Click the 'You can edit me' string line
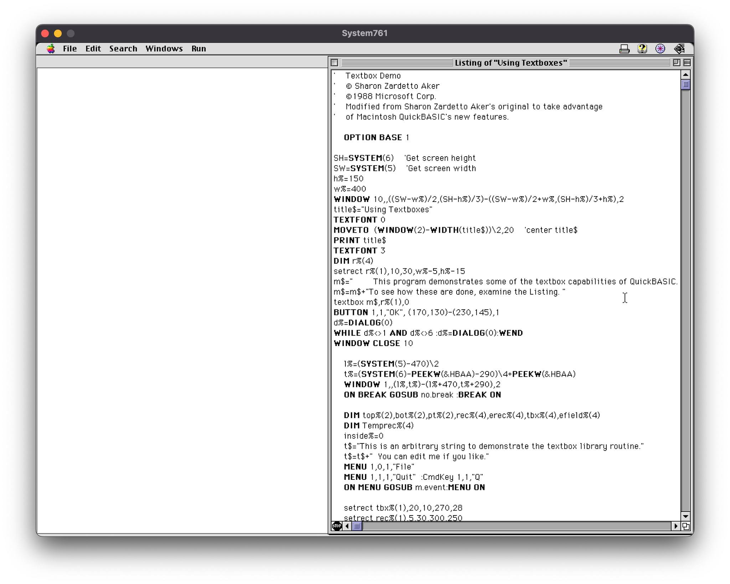The width and height of the screenshot is (730, 584). [416, 457]
